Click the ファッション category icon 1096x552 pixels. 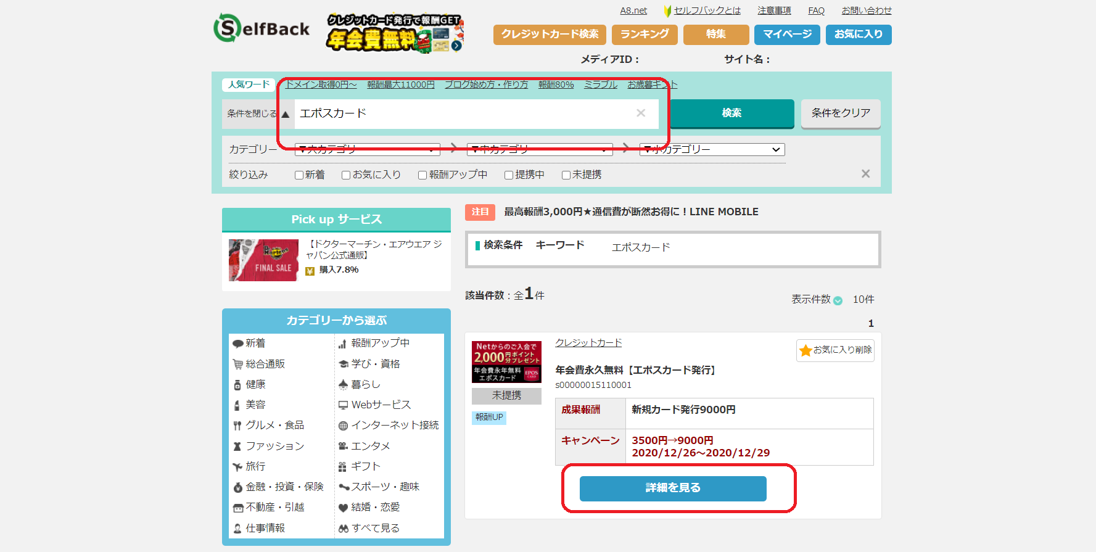237,447
